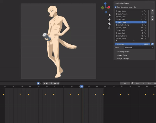Jump to the end frame of the timeline
Image resolution: width=156 pixels, height=123 pixels.
pyautogui.click(x=58, y=83)
